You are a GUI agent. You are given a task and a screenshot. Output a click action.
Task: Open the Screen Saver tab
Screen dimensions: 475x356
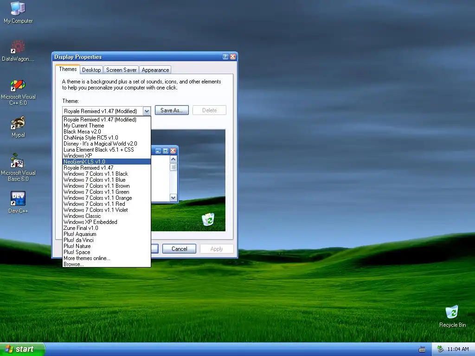[x=121, y=70]
